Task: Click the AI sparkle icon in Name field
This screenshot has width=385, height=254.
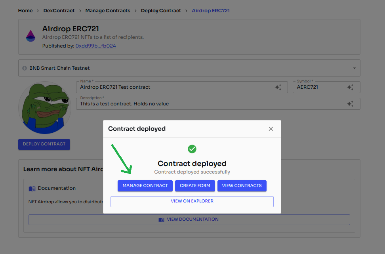Action: click(x=278, y=87)
